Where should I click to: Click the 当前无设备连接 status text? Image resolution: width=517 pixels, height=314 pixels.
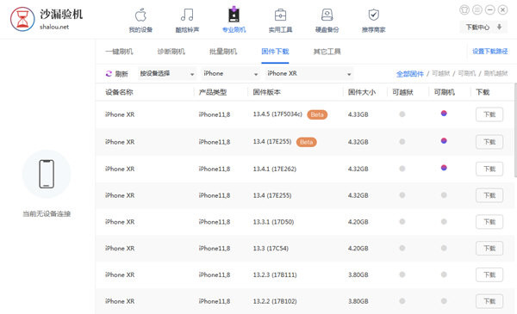coord(47,214)
